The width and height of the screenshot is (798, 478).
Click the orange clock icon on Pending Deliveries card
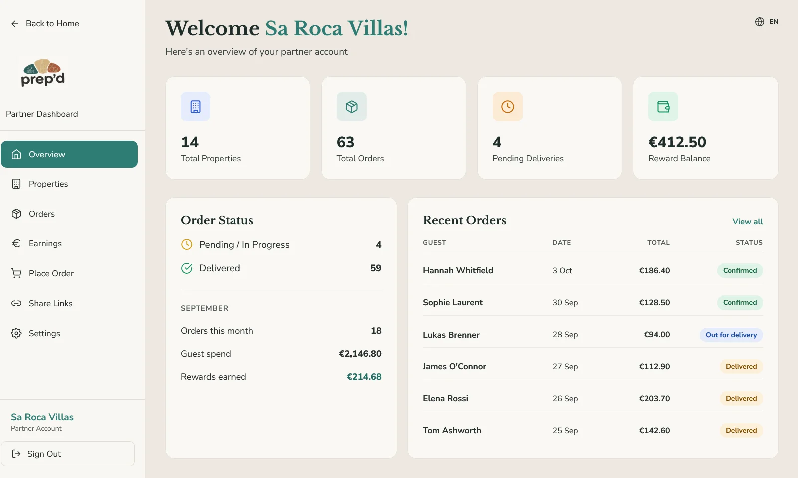(508, 107)
